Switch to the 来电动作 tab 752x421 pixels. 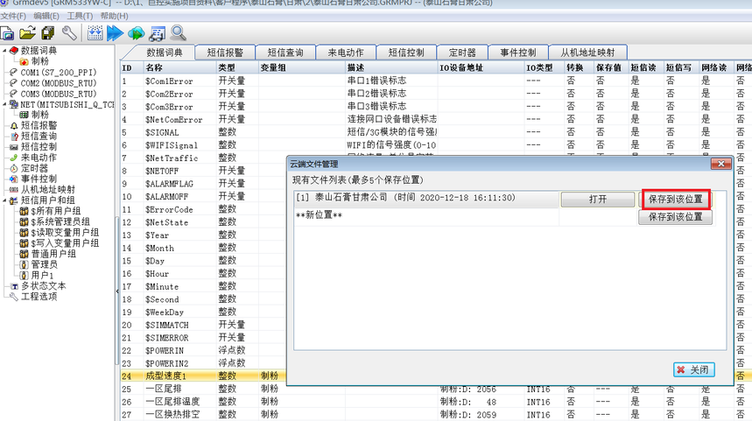(x=346, y=53)
